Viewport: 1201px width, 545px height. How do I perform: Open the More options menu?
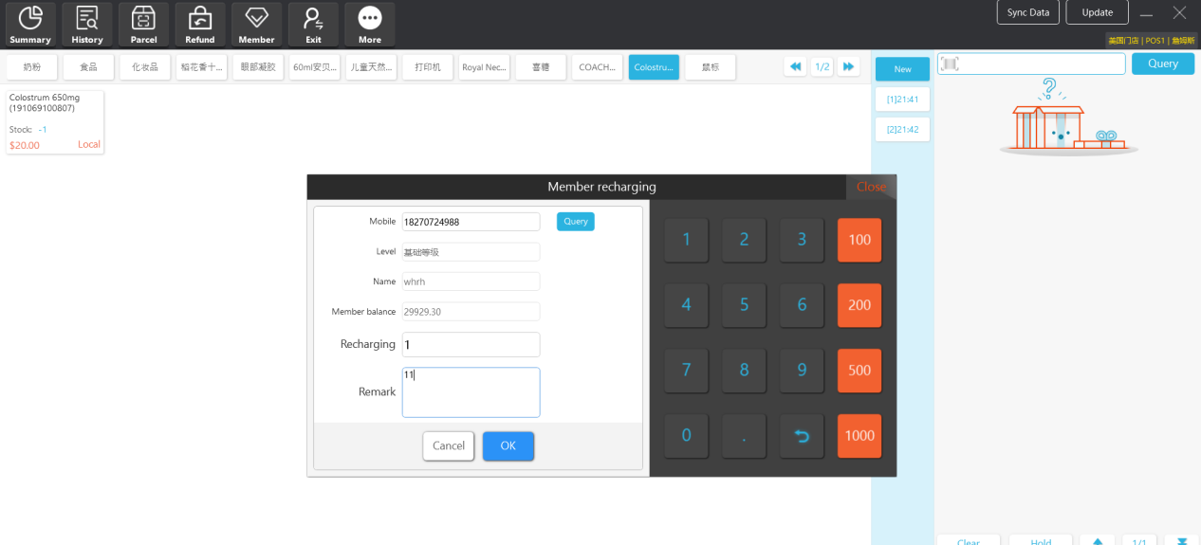(370, 25)
